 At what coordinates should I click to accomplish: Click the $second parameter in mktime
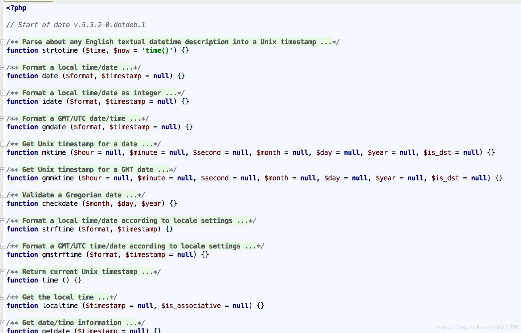[x=207, y=153]
